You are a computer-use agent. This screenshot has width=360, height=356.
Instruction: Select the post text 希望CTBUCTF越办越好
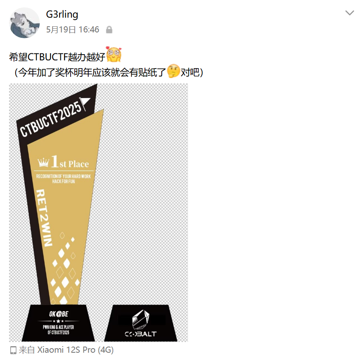(57, 57)
